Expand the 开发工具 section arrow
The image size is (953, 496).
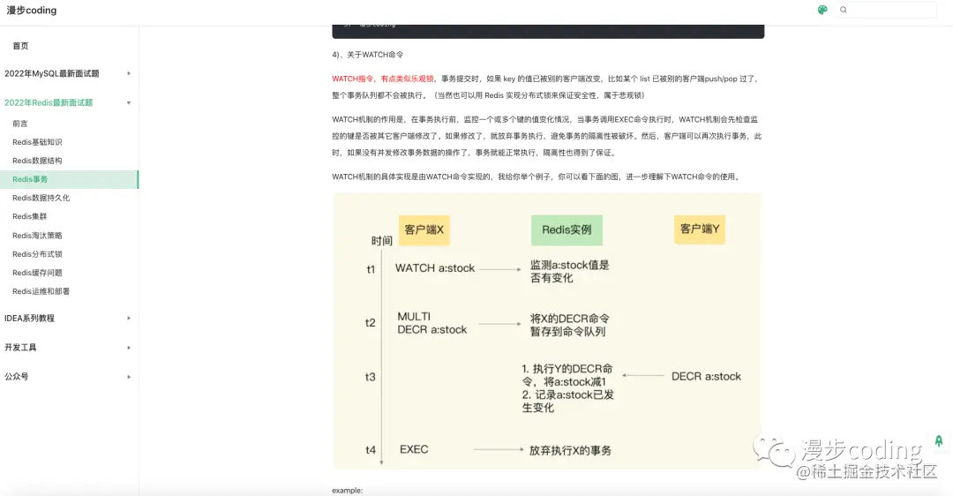pyautogui.click(x=129, y=348)
